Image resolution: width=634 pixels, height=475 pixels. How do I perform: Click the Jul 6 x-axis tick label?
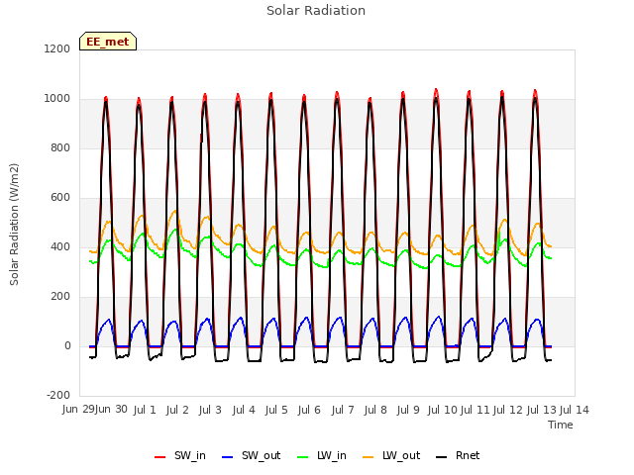309,410
